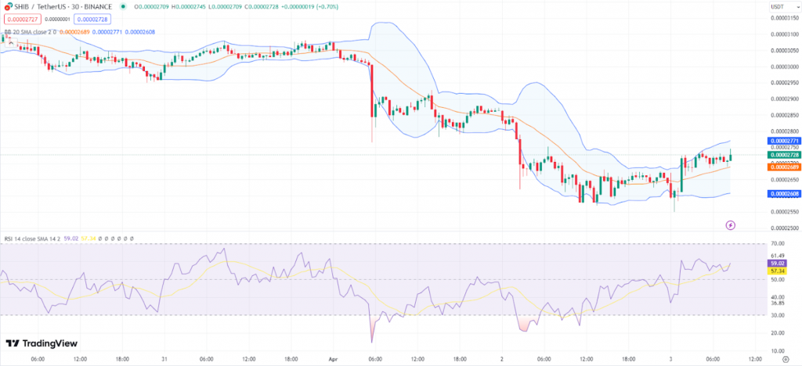Click the purple lightning bolt icon
This screenshot has height=366, width=802.
coord(731,224)
